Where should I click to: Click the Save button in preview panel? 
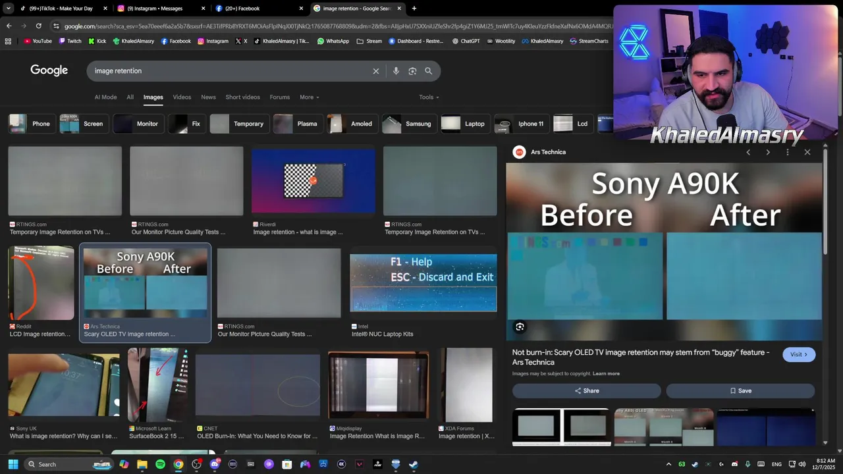tap(740, 391)
